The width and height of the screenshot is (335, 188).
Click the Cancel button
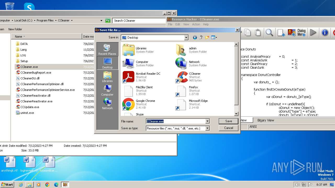pyautogui.click(x=228, y=128)
